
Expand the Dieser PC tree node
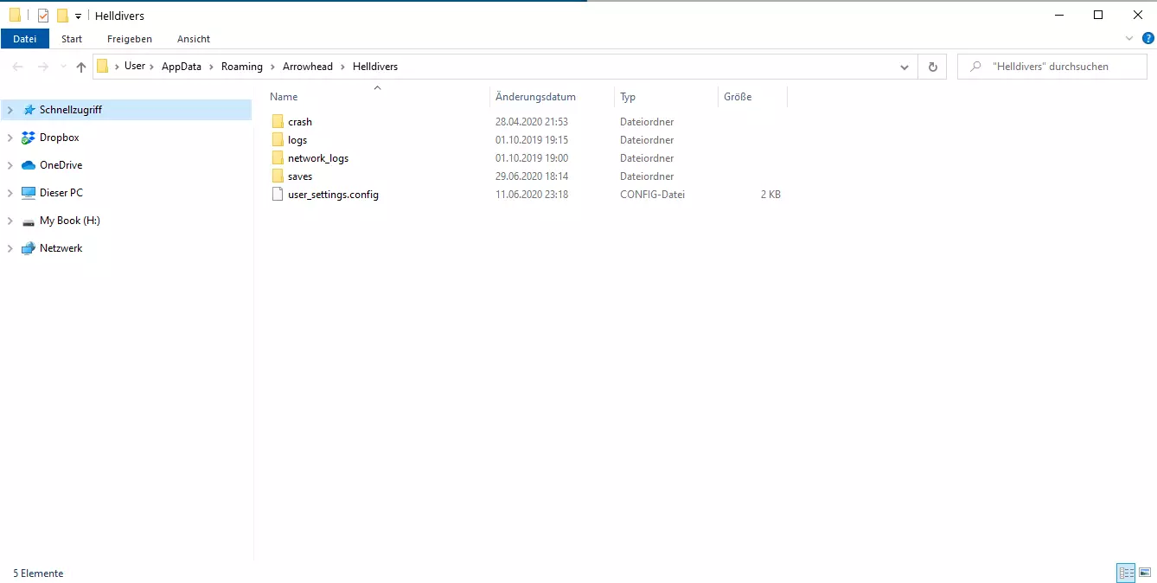(x=10, y=193)
